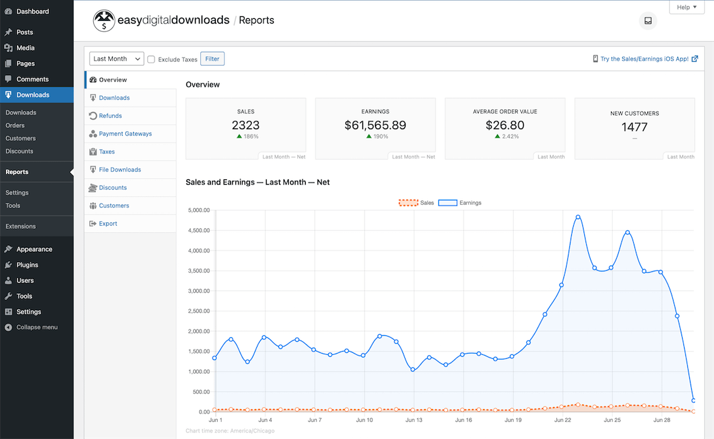The width and height of the screenshot is (714, 439).
Task: Click the Overview report gauge icon
Action: point(93,80)
